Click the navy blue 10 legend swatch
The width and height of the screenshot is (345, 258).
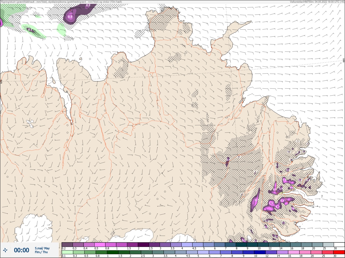260,252
